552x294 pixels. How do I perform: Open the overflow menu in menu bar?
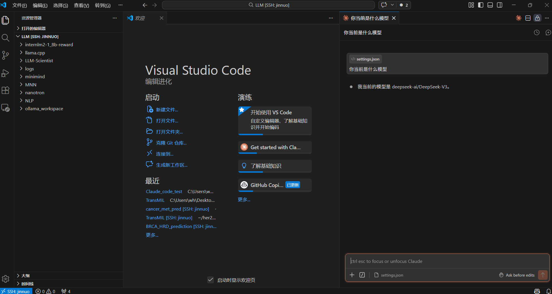tap(120, 5)
